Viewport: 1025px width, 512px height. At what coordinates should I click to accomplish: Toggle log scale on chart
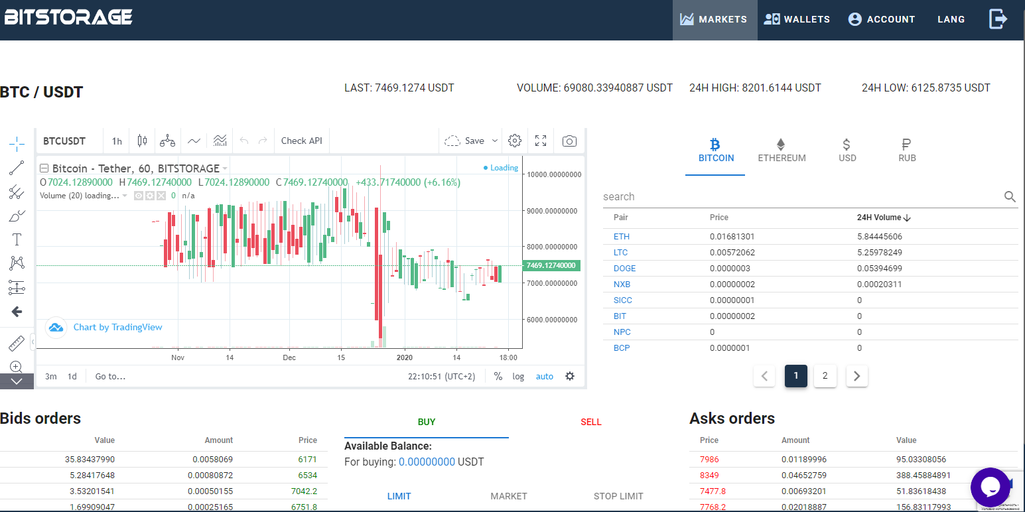pos(518,376)
